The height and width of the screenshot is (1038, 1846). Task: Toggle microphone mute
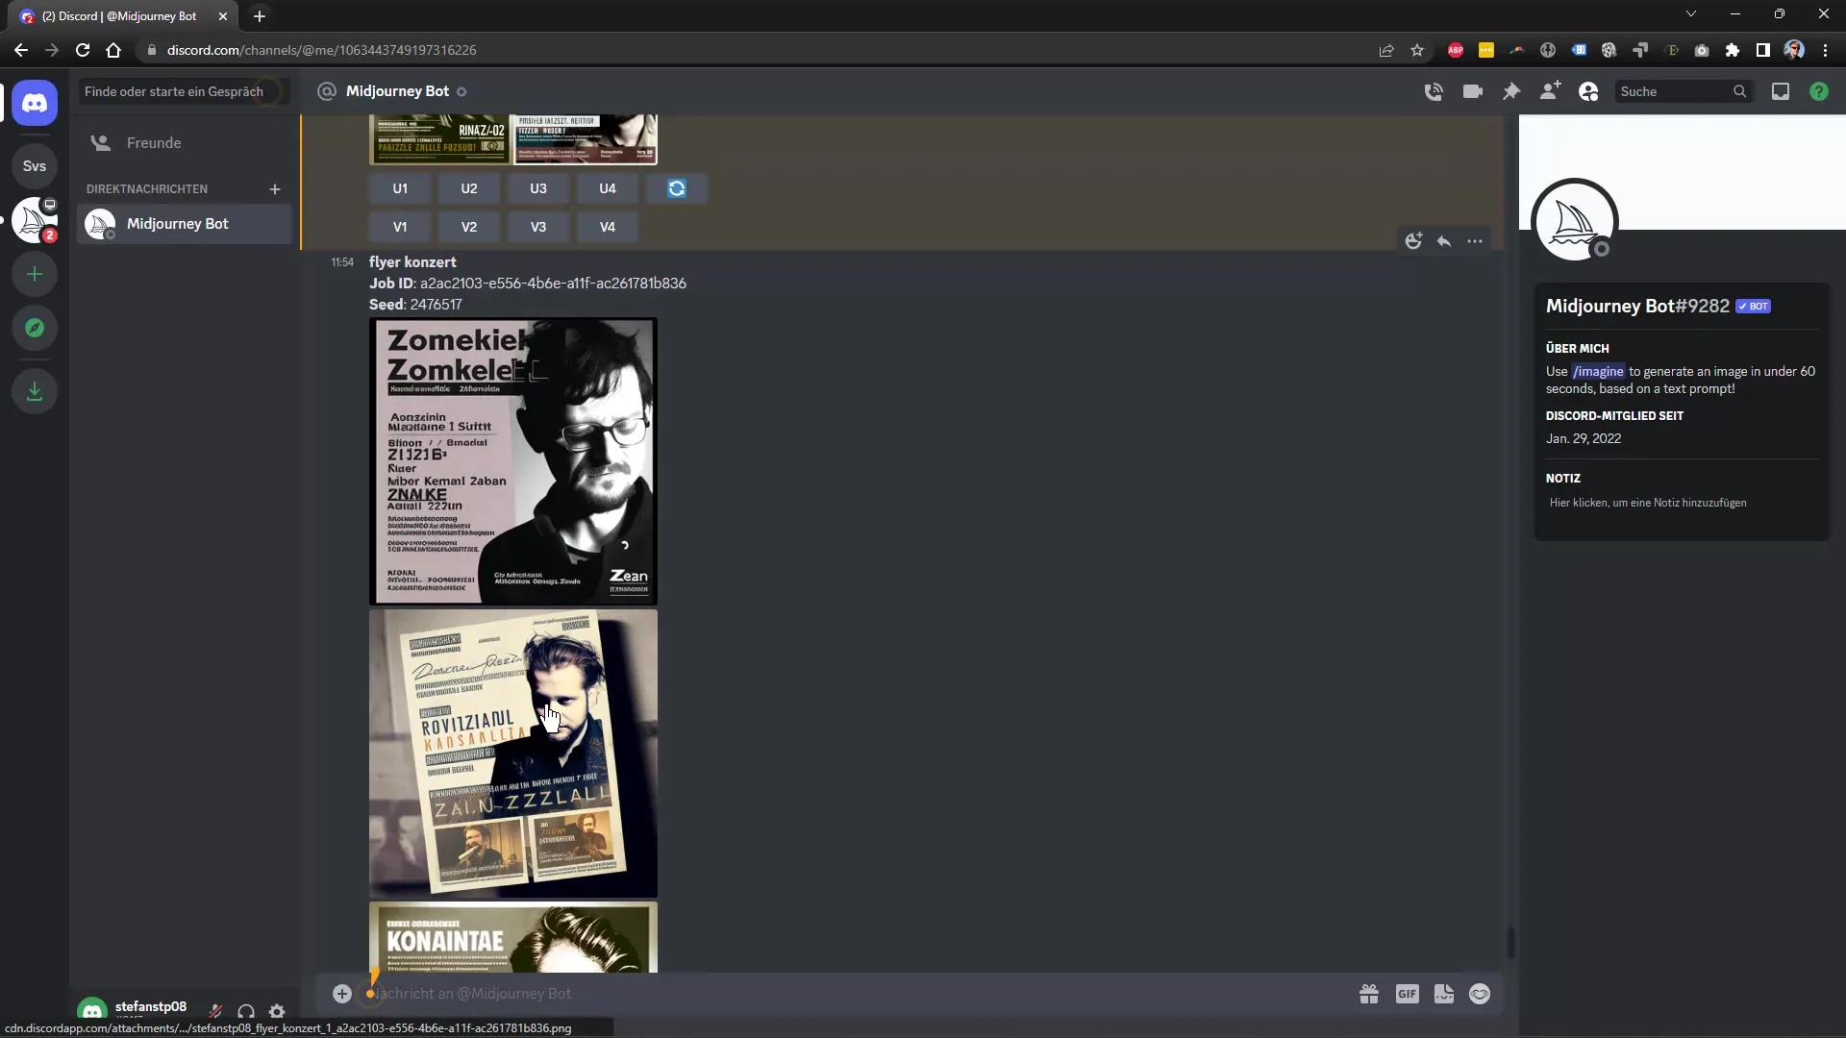point(216,1011)
